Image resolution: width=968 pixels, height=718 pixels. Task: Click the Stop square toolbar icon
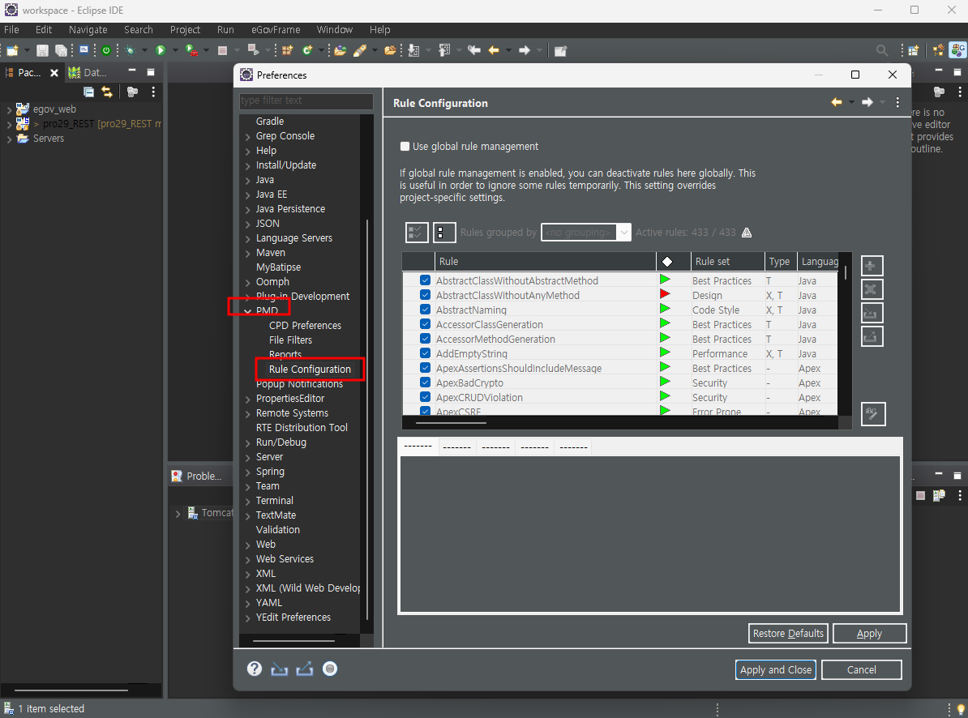223,50
